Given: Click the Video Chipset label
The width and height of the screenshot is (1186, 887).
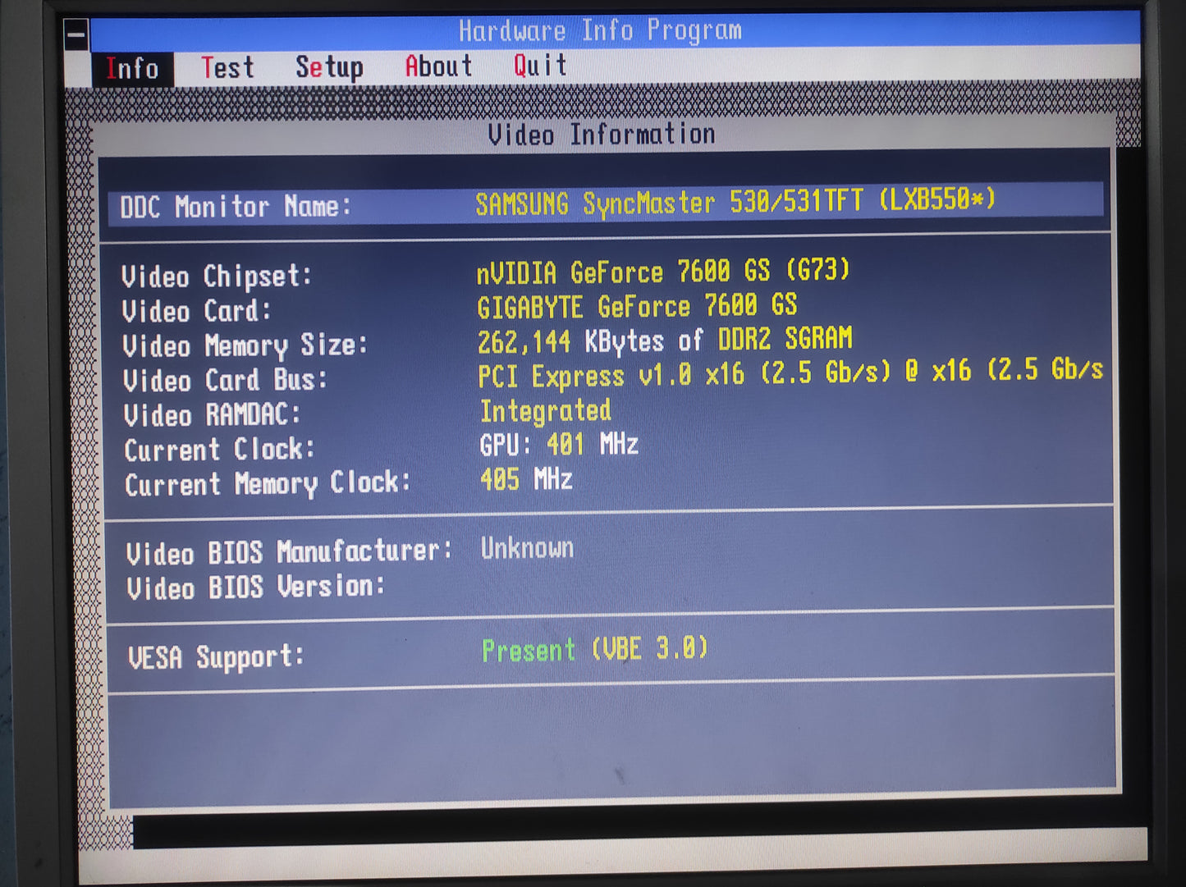Looking at the screenshot, I should point(217,277).
